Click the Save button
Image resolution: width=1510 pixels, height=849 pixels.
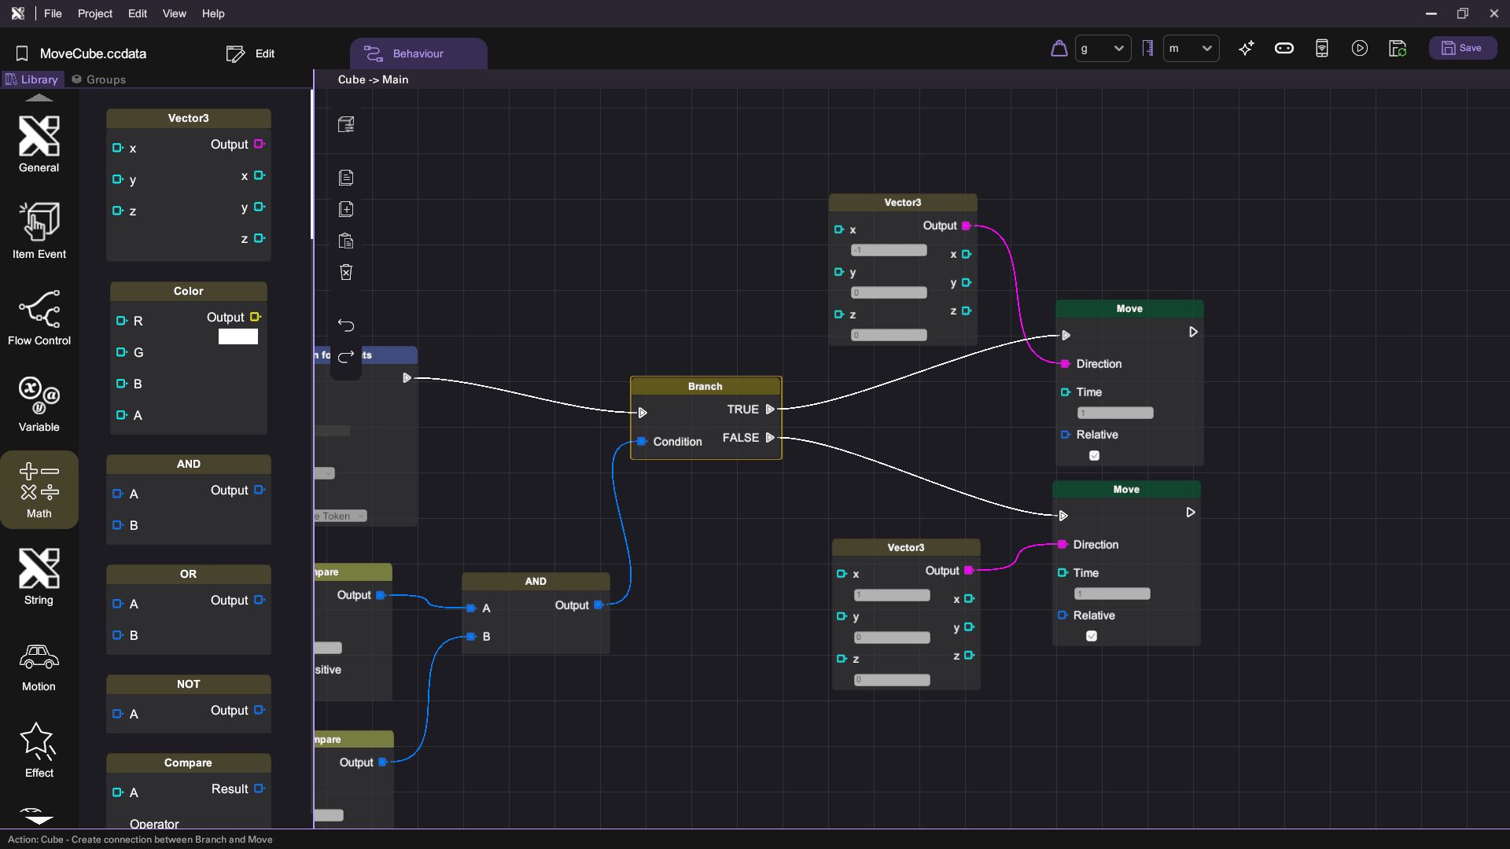1461,49
